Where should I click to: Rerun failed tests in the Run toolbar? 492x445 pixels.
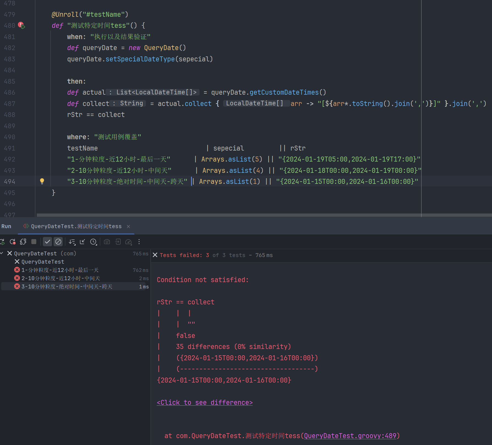(13, 242)
